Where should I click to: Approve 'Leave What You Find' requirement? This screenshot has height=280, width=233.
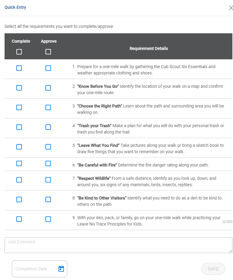coord(48,147)
